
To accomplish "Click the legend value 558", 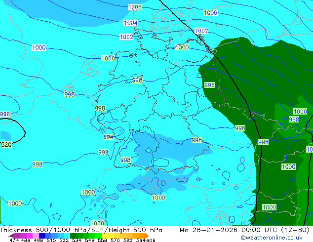I will click(x=102, y=240).
